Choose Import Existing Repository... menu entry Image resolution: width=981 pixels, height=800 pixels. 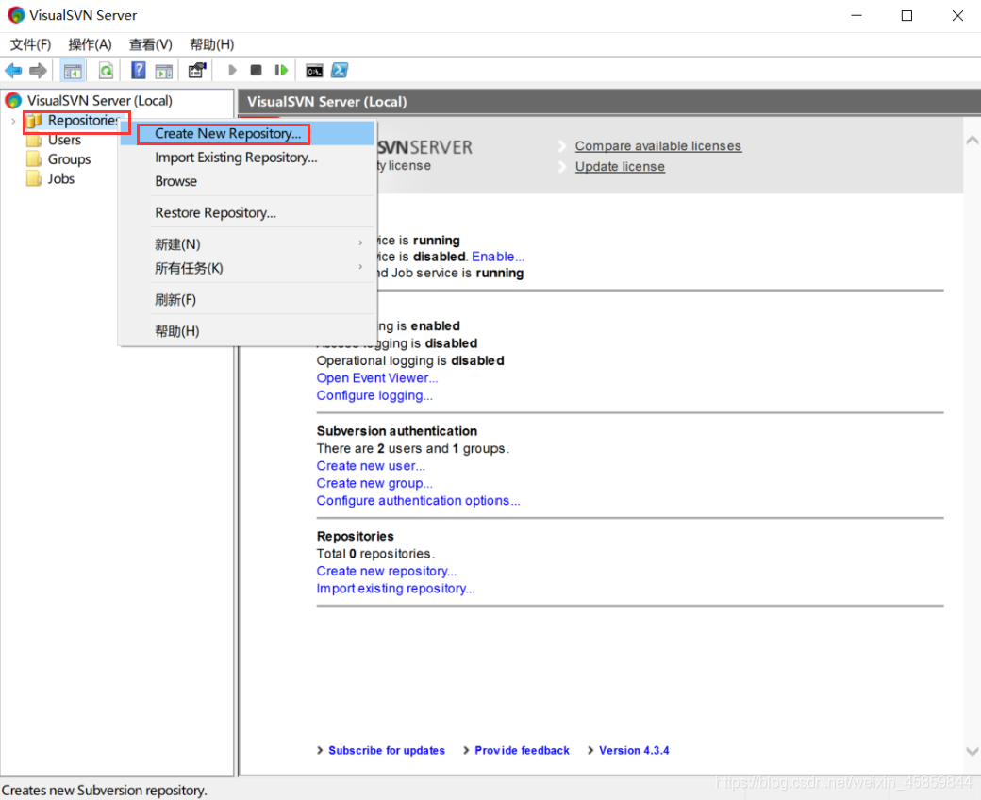[248, 158]
